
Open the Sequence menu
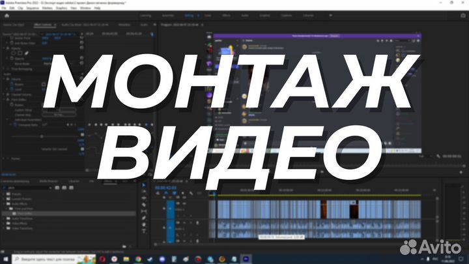pyautogui.click(x=33, y=8)
